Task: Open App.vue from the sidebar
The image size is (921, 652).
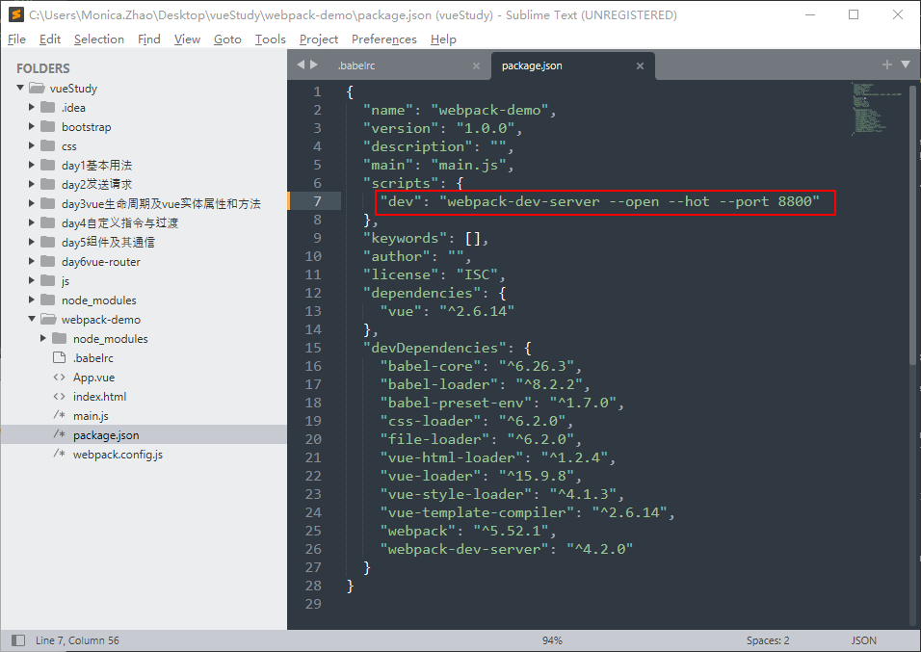Action: [94, 378]
